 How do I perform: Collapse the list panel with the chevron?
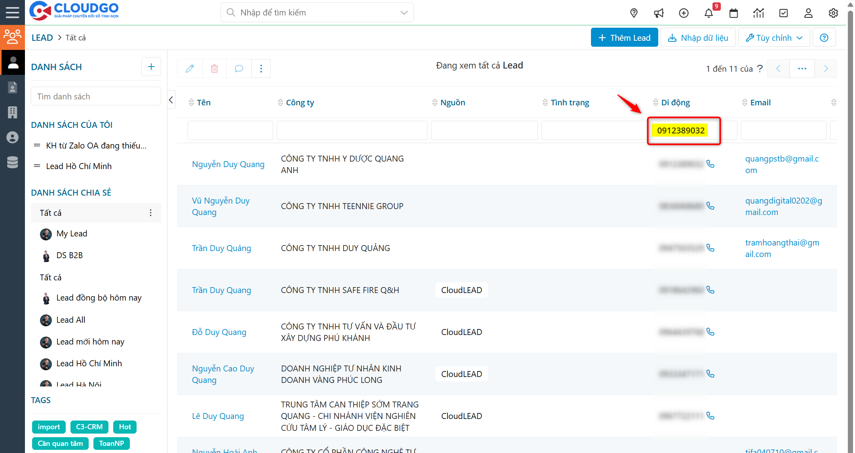click(171, 99)
